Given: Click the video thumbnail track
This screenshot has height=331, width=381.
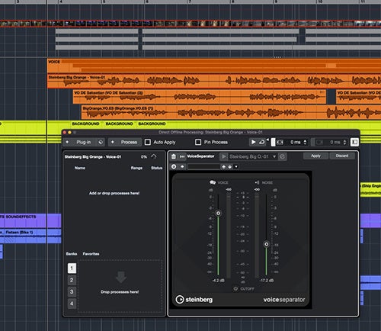Looking at the screenshot, I should pos(190,24).
